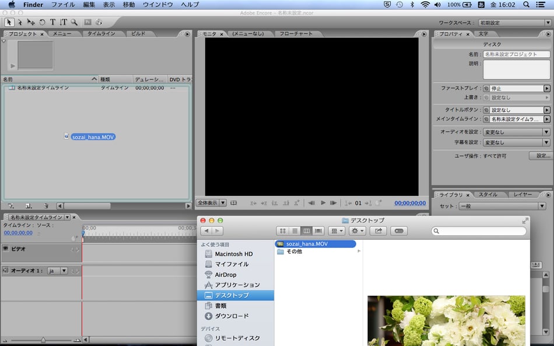Screen dimensions: 554x346
Task: Open the ワークスペース dropdown
Action: point(514,23)
